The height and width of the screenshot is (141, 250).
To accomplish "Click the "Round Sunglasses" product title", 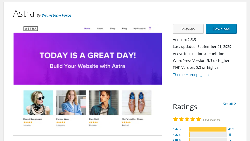I will pyautogui.click(x=33, y=119).
